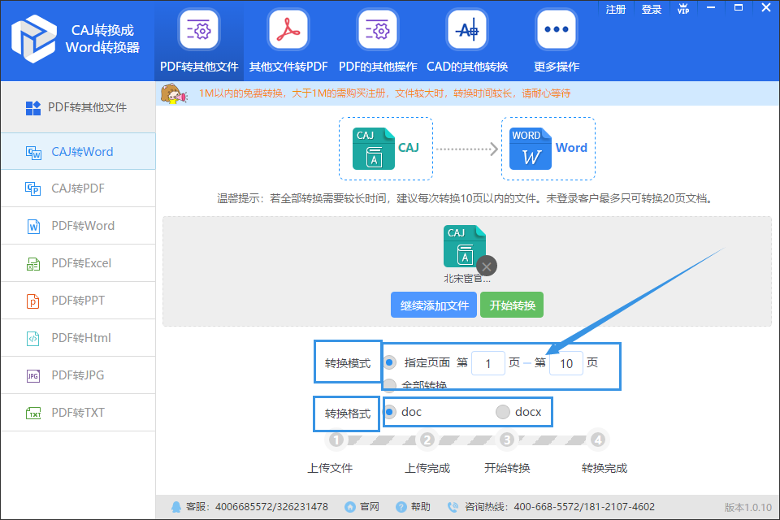Image resolution: width=780 pixels, height=520 pixels.
Task: Click the CAJ转PDF sidebar icon
Action: pyautogui.click(x=33, y=188)
